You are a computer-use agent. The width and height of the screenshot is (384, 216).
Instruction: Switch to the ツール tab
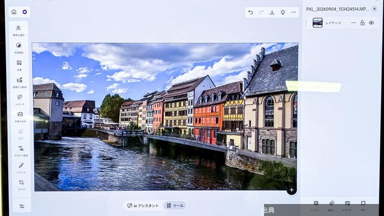click(x=175, y=205)
